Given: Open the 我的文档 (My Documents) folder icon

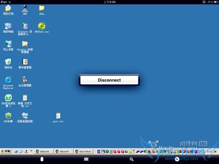Looking at the screenshot, I should (x=8, y=8).
